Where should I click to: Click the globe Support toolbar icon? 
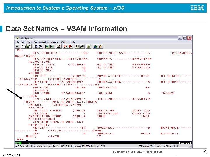pyautogui.click(x=95, y=47)
